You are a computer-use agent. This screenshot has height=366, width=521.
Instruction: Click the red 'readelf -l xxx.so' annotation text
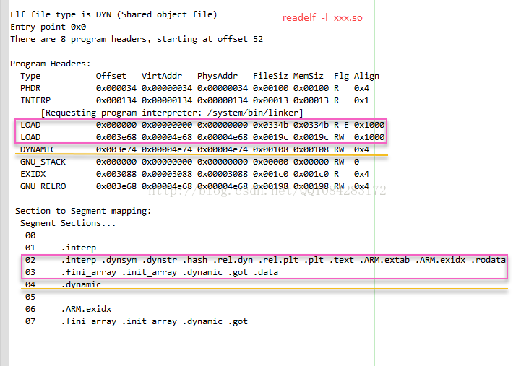[322, 17]
